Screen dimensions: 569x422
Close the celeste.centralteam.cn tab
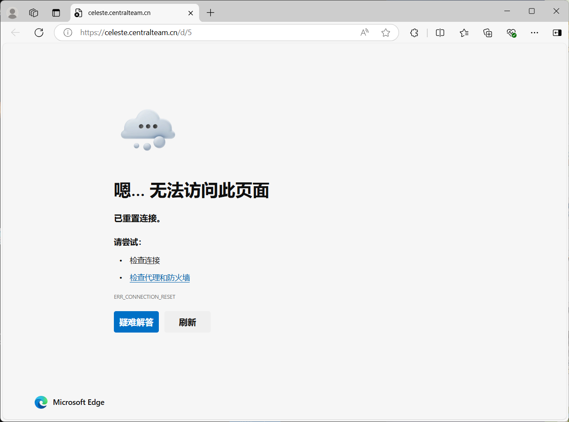click(x=191, y=13)
